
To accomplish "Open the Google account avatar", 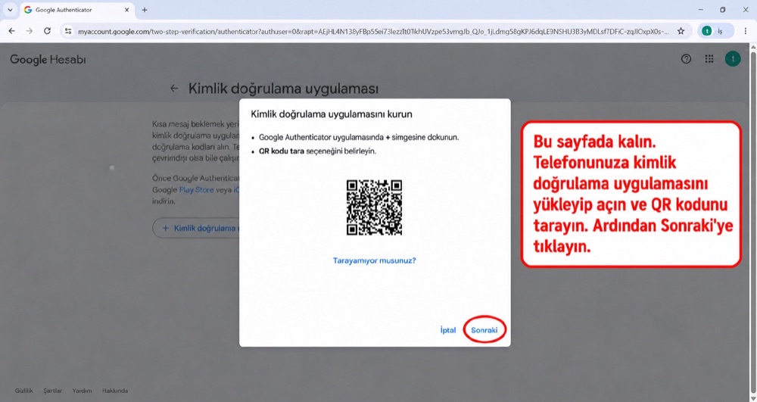I will coord(733,59).
